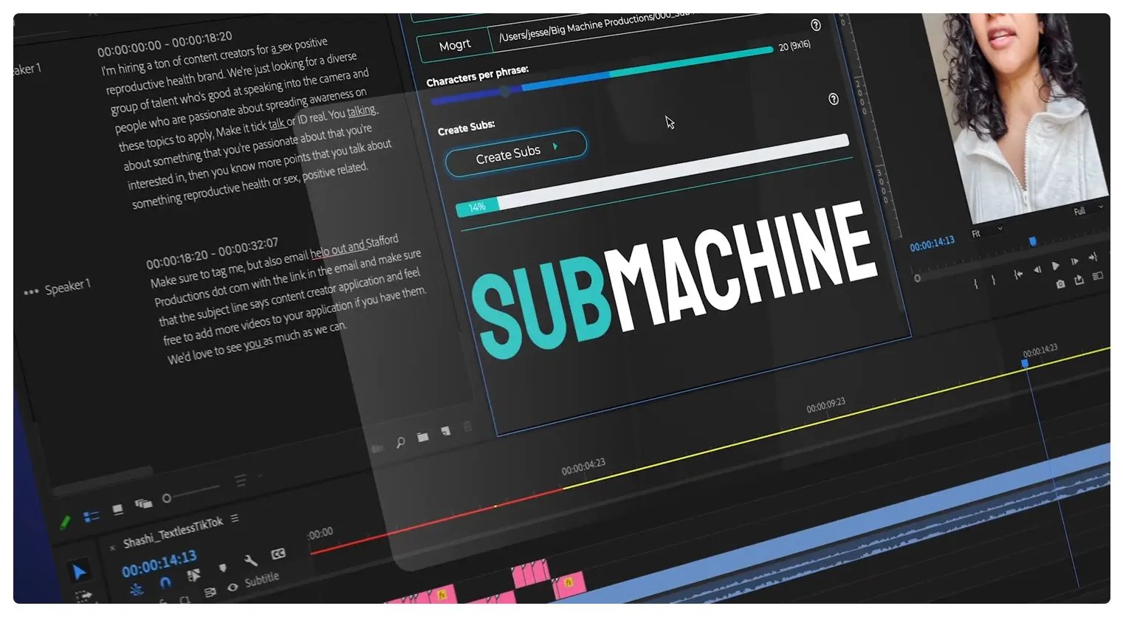The image size is (1123, 617).
Task: Toggle Snap in the timeline with the magnet
Action: pyautogui.click(x=165, y=580)
